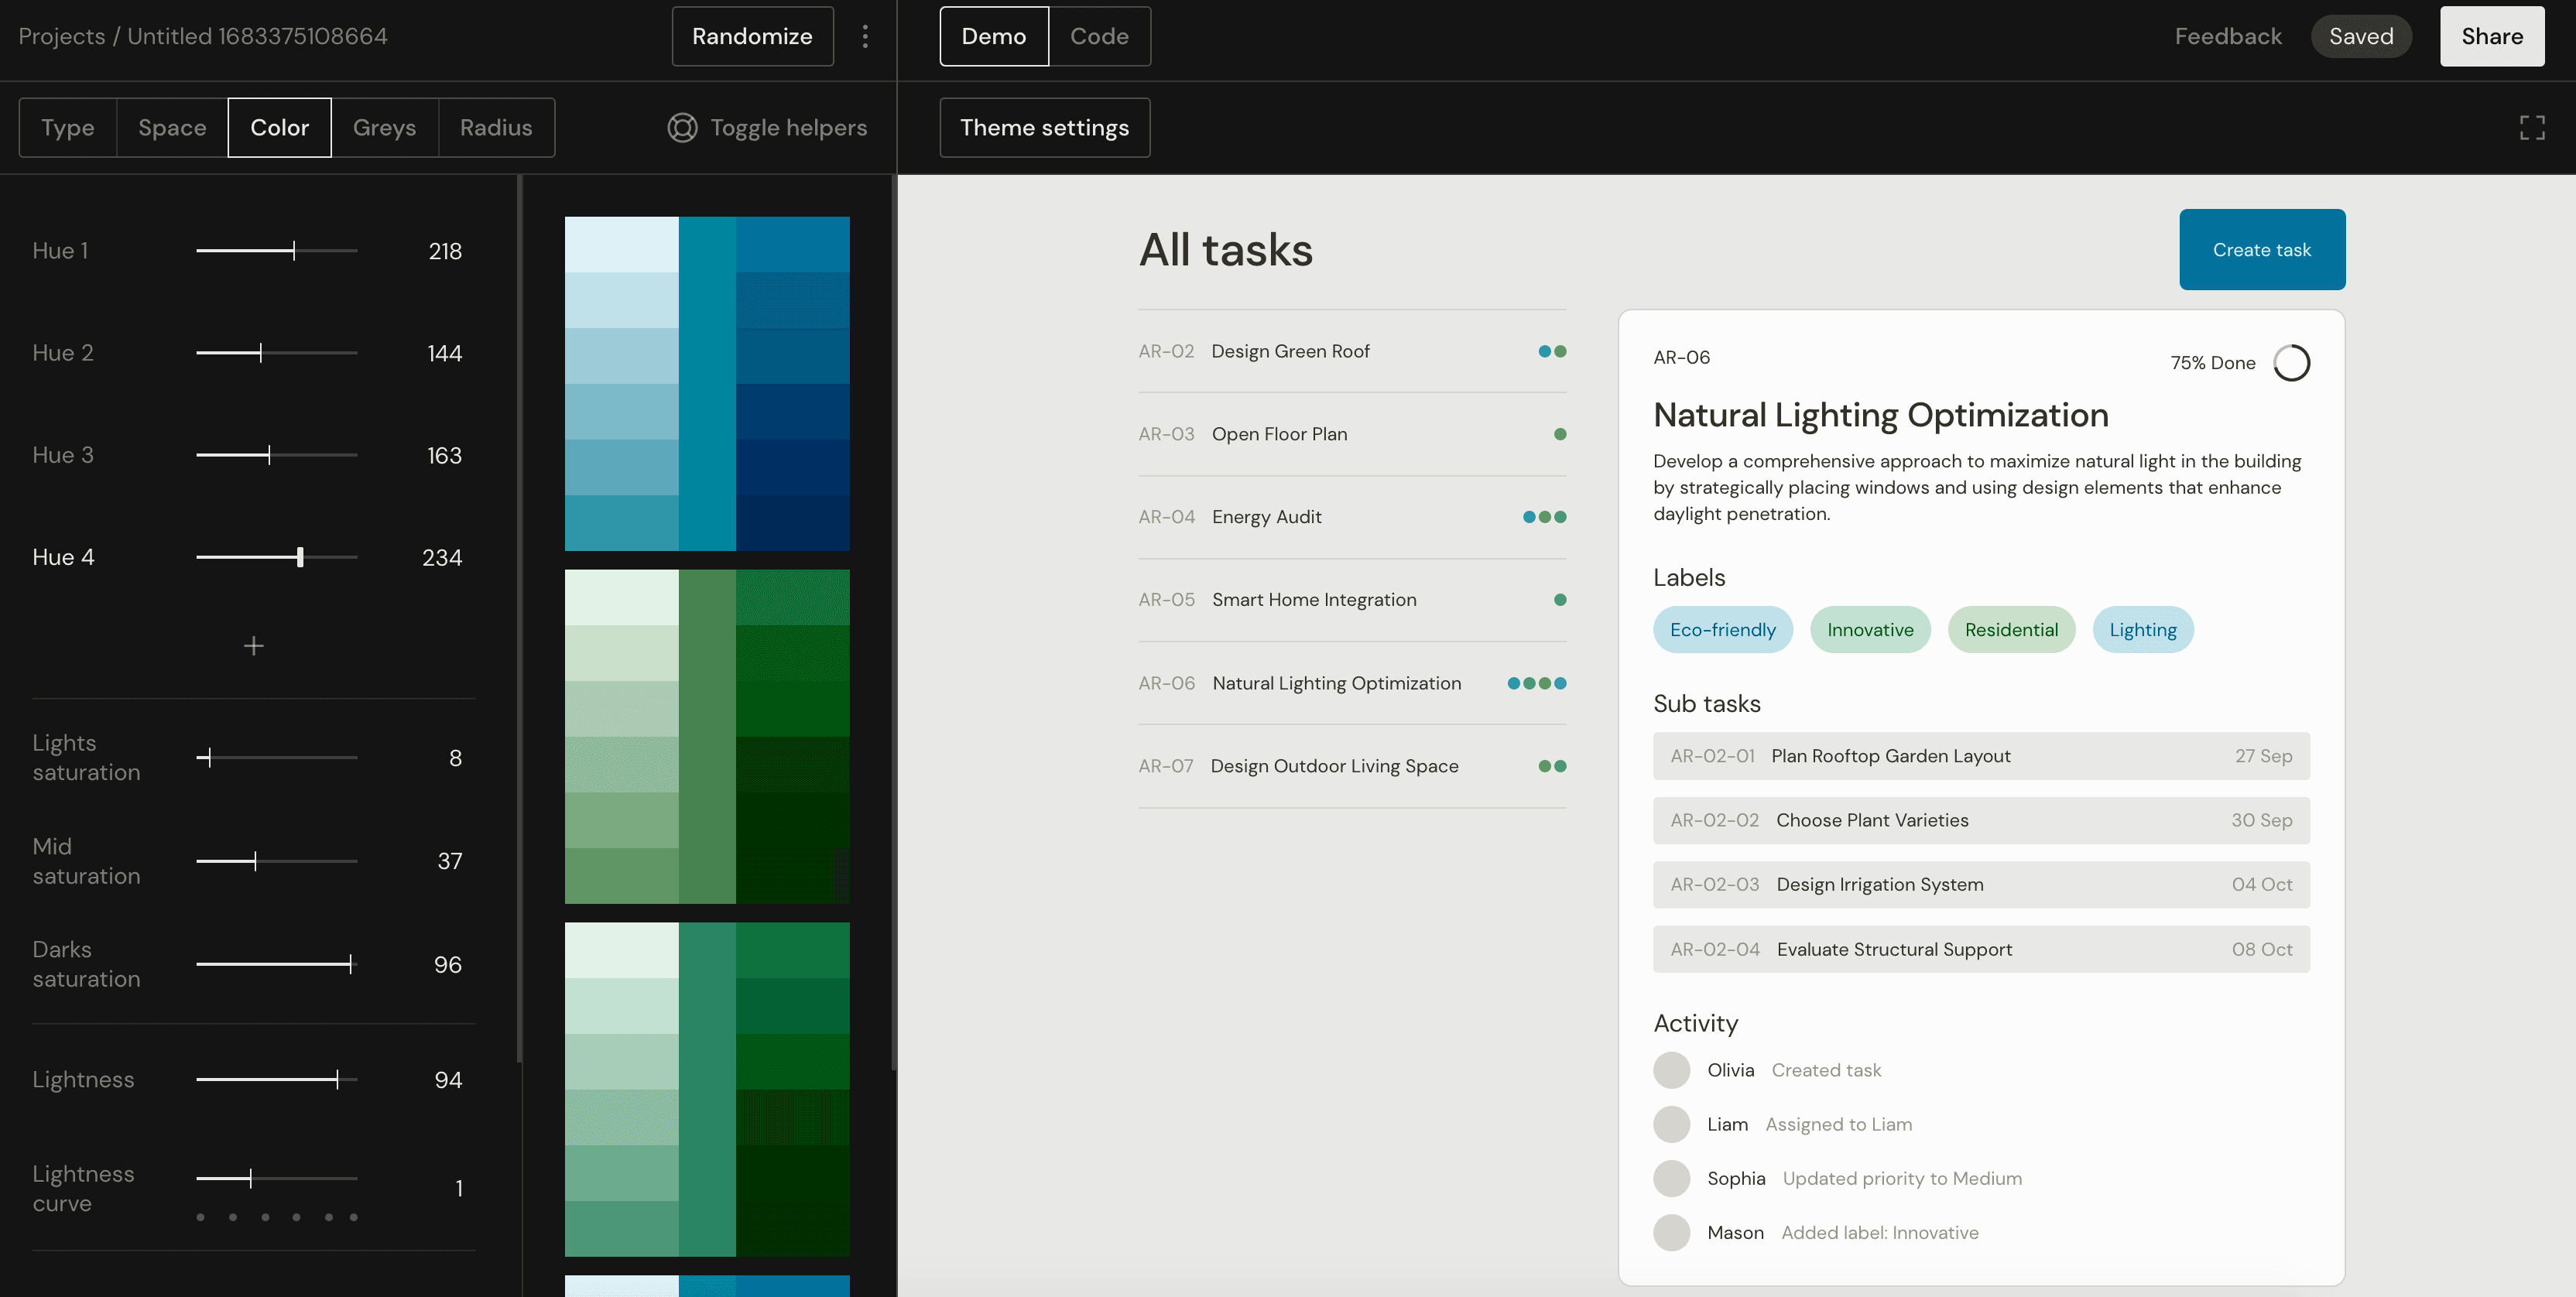Screen dimensions: 2576x1297
Task: Add a new hue with the plus icon
Action: [254, 646]
